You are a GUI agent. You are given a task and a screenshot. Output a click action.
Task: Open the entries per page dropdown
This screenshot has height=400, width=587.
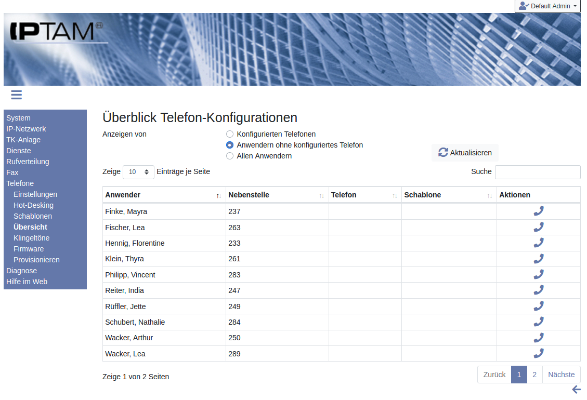pos(138,172)
